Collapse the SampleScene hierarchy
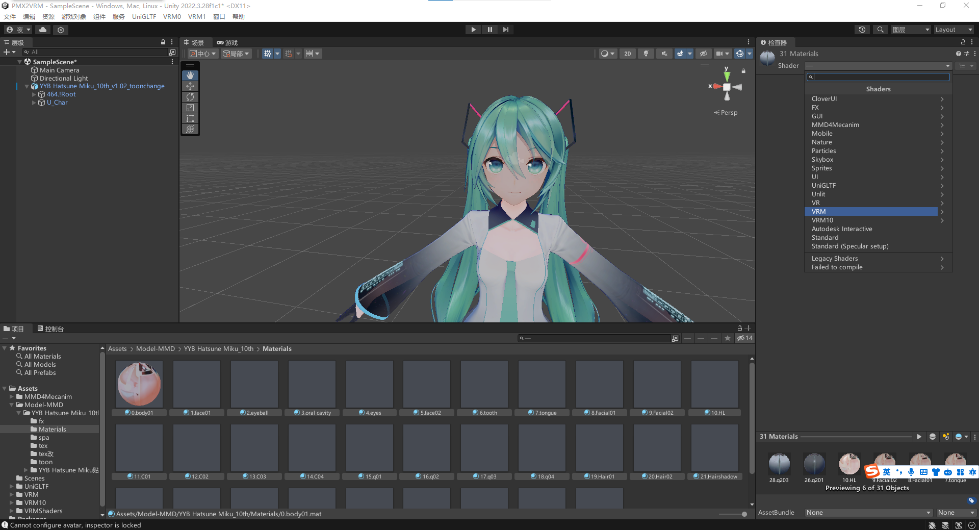Image resolution: width=979 pixels, height=530 pixels. (x=20, y=62)
